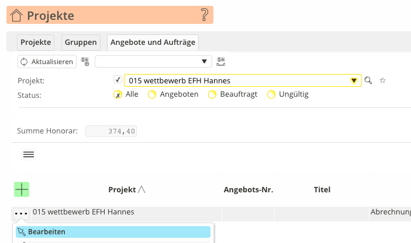
Task: Click the star favorite icon
Action: [x=382, y=81]
